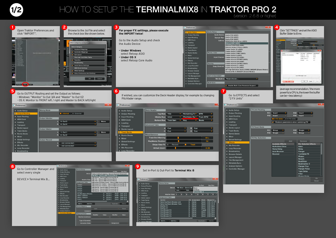Image resolution: width=336 pixels, height=238 pixels.
Task: Open Bottom Row Total Gain dropdown
Action: [174, 120]
